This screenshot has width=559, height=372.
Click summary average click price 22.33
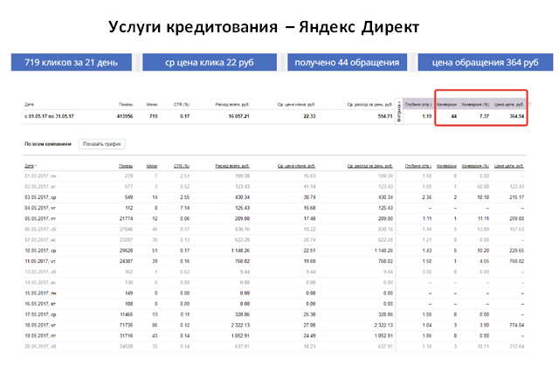309,116
